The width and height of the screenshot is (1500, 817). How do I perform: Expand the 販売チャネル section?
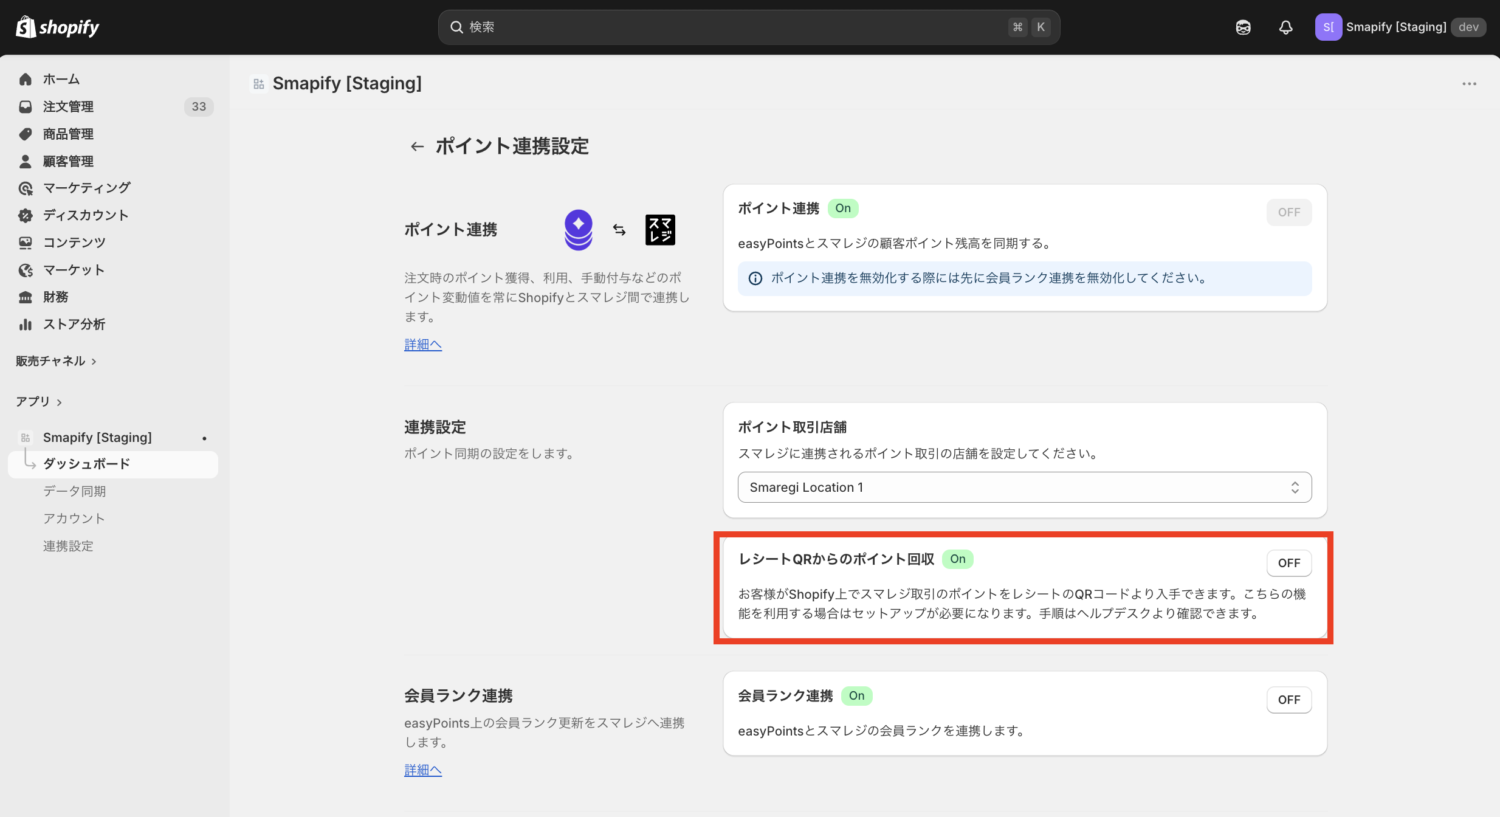(56, 361)
